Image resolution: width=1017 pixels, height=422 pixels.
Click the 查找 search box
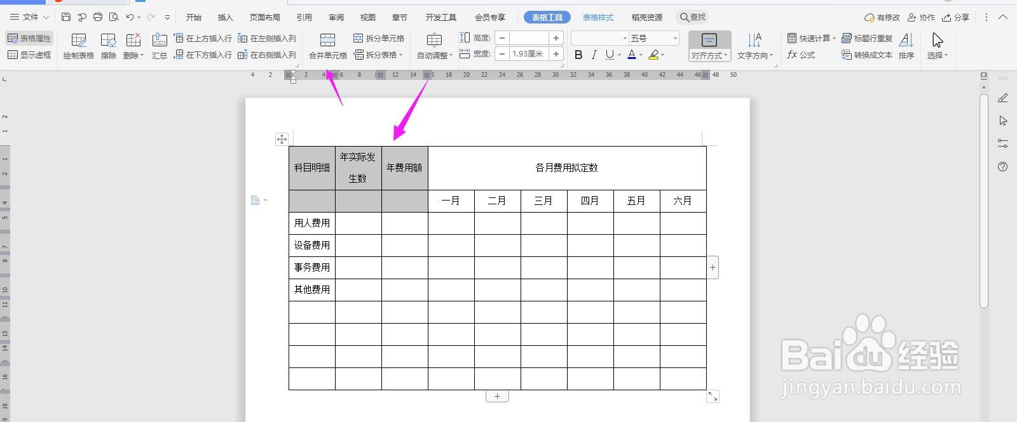[x=692, y=17]
